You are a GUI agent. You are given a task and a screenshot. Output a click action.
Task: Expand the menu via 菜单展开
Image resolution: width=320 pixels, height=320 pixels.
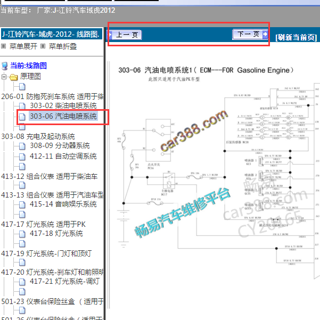pyautogui.click(x=23, y=46)
